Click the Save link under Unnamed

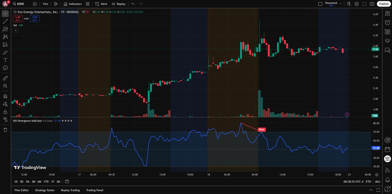click(x=331, y=6)
